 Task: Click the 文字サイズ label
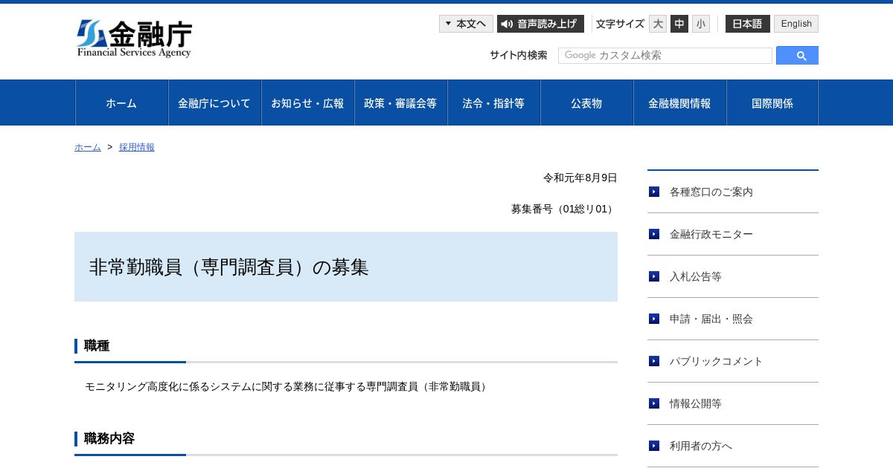pos(620,24)
